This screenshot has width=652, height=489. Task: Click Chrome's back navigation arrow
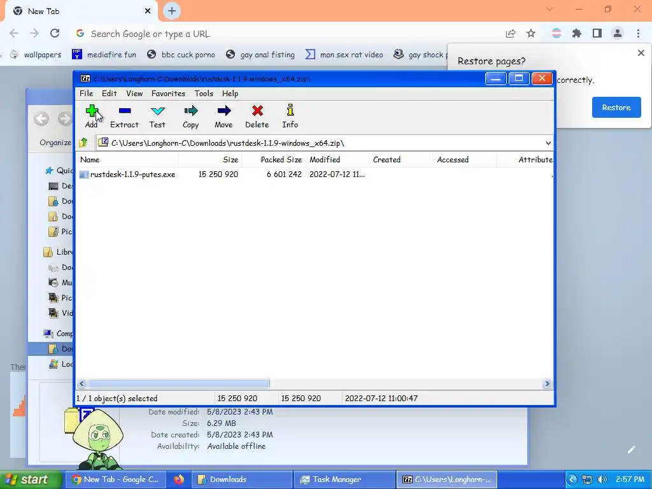[x=14, y=33]
